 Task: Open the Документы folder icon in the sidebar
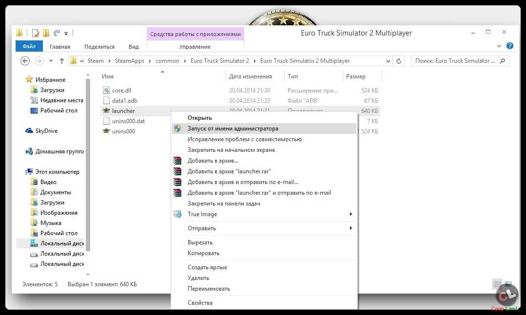click(34, 192)
